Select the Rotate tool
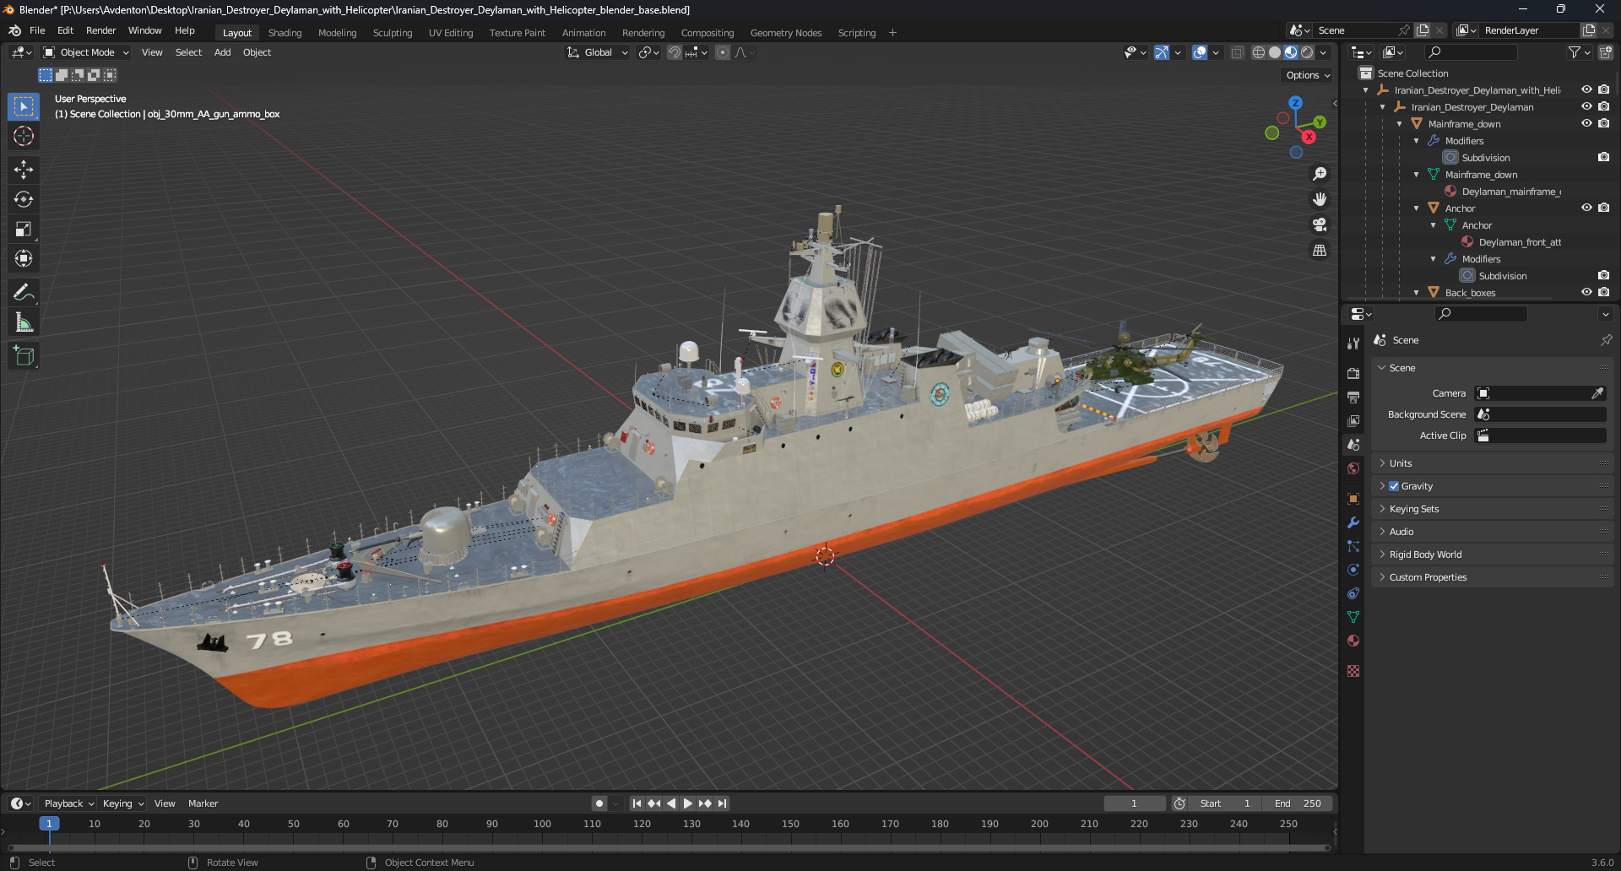Image resolution: width=1621 pixels, height=871 pixels. coord(24,199)
